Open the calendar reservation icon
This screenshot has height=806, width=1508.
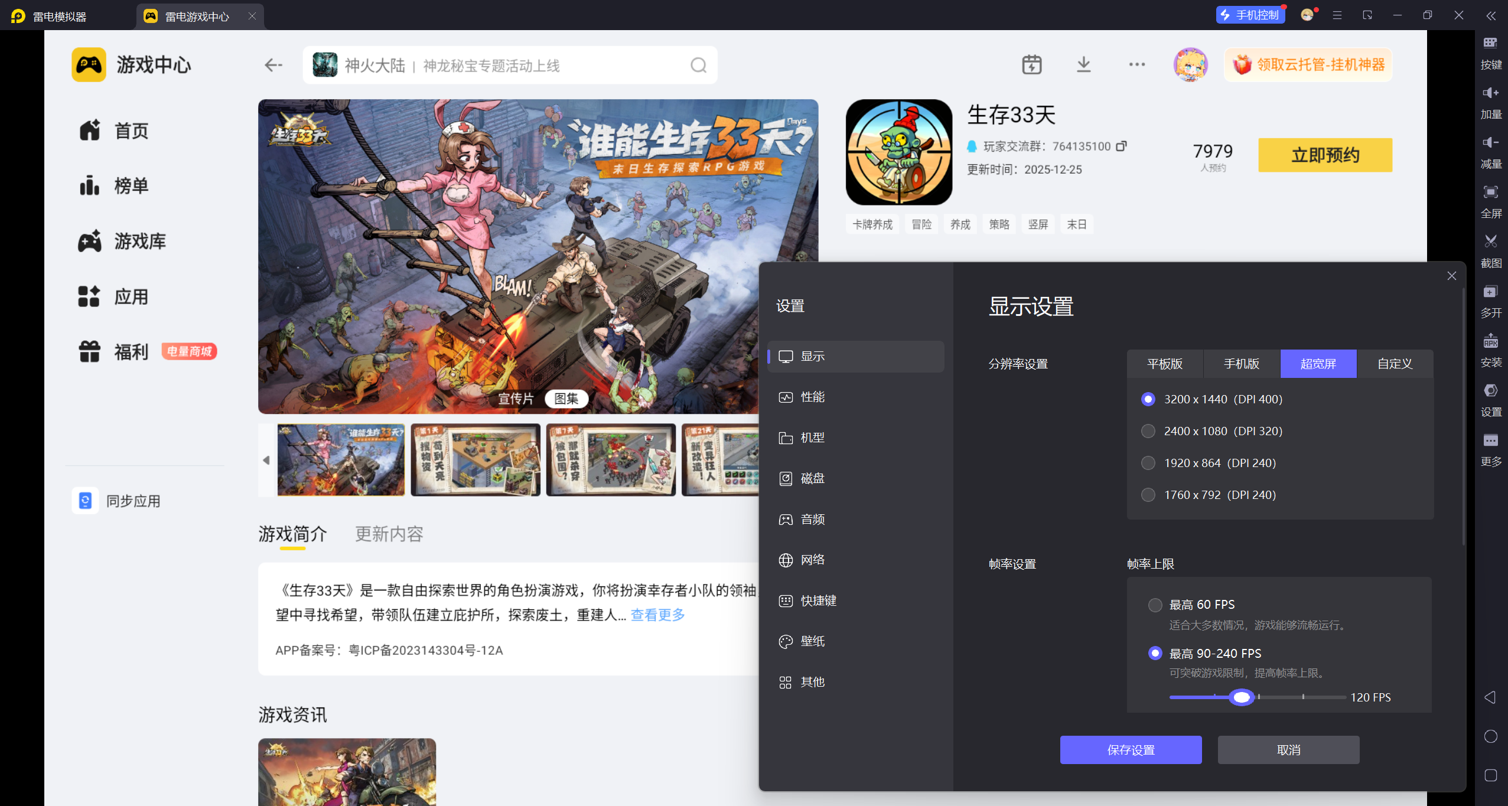pos(1032,64)
